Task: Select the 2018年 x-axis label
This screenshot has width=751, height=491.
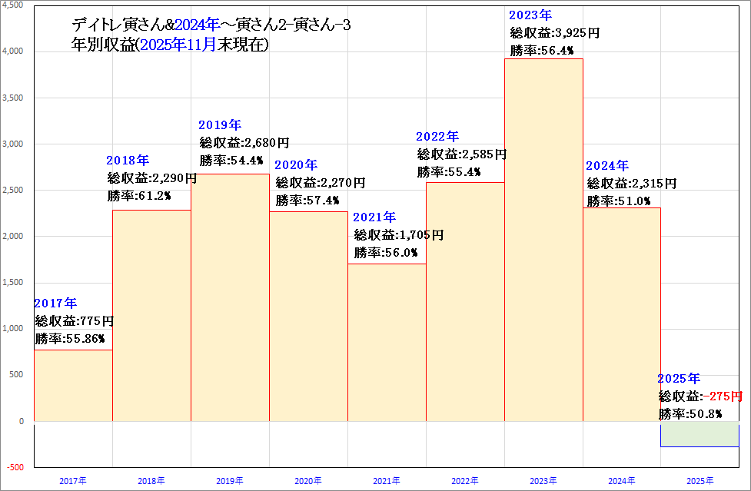Action: pos(151,481)
